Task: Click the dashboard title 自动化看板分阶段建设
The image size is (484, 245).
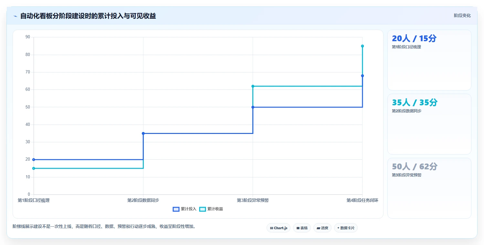Action: [x=88, y=16]
